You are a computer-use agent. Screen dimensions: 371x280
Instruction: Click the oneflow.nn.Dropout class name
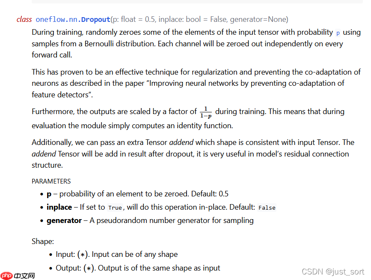pyautogui.click(x=73, y=19)
